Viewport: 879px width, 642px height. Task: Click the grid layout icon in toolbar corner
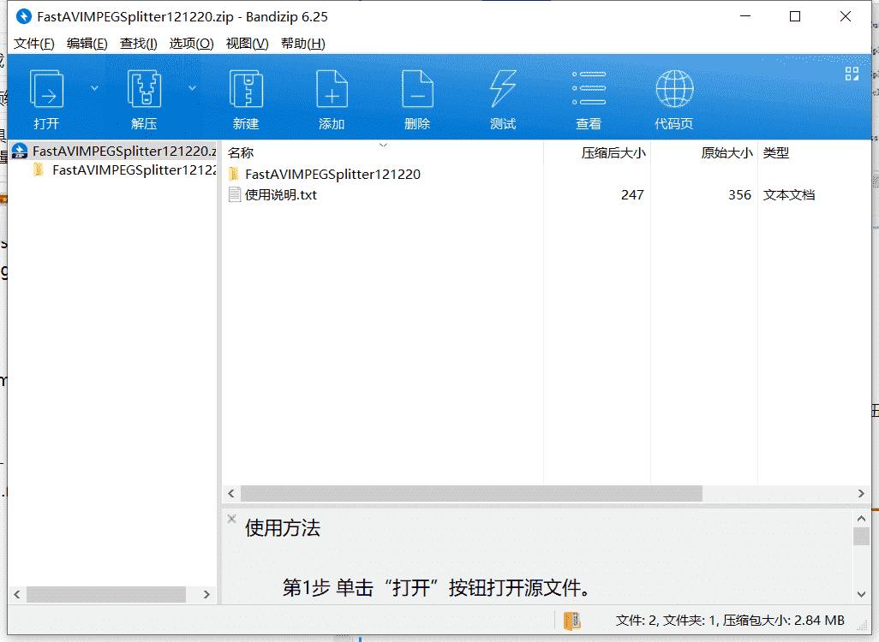coord(852,74)
